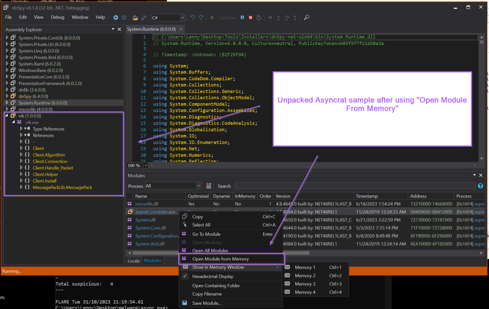Switch to the Locals tab
Image resolution: width=489 pixels, height=309 pixels.
pyautogui.click(x=133, y=261)
